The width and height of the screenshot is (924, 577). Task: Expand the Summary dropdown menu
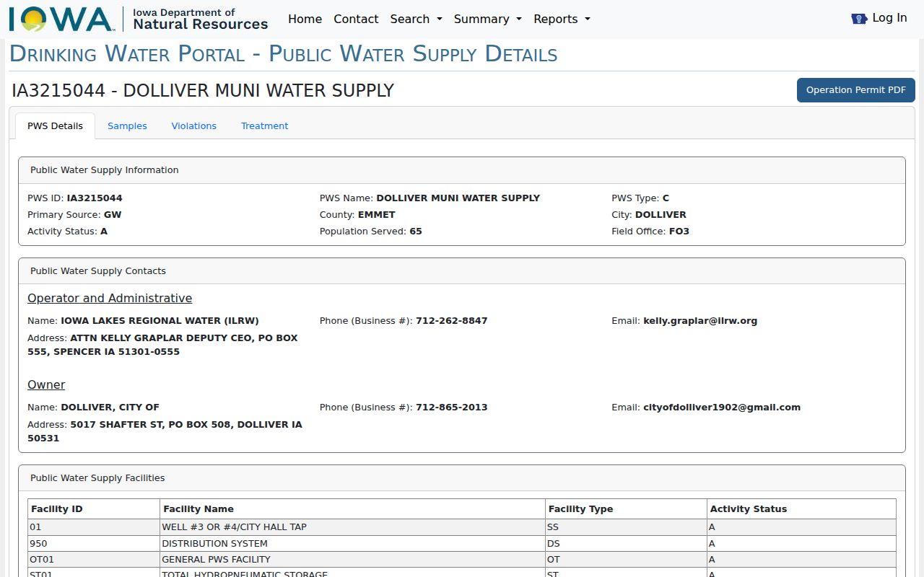pos(487,19)
